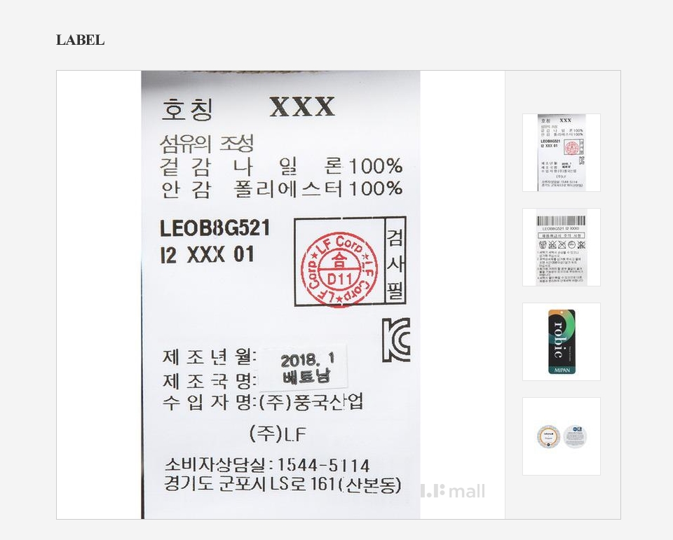Select the barcode washing instructions thumbnail
The height and width of the screenshot is (540, 673).
coord(562,247)
